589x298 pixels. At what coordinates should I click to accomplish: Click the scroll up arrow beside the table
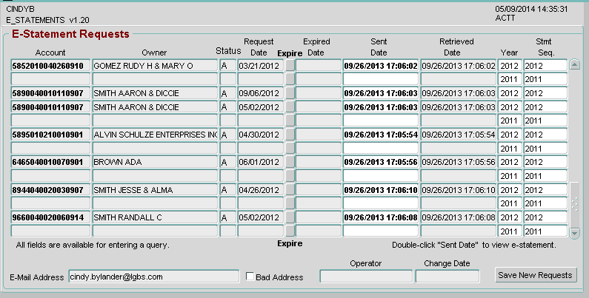[x=575, y=65]
